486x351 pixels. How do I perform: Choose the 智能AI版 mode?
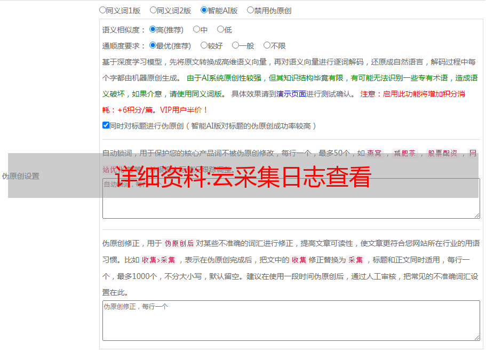[204, 10]
